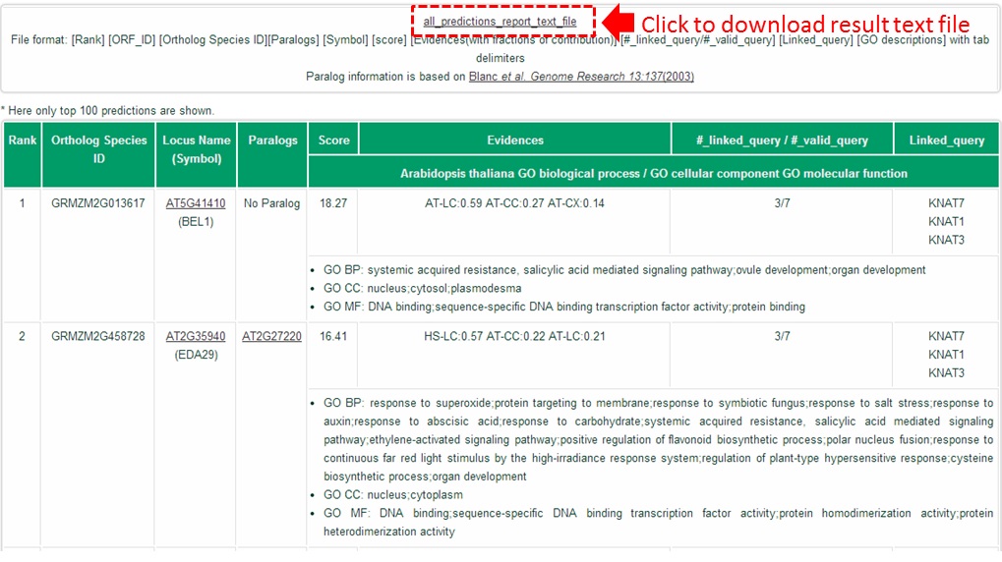1002x562 pixels.
Task: Click the Paralogs column header
Action: 272,140
